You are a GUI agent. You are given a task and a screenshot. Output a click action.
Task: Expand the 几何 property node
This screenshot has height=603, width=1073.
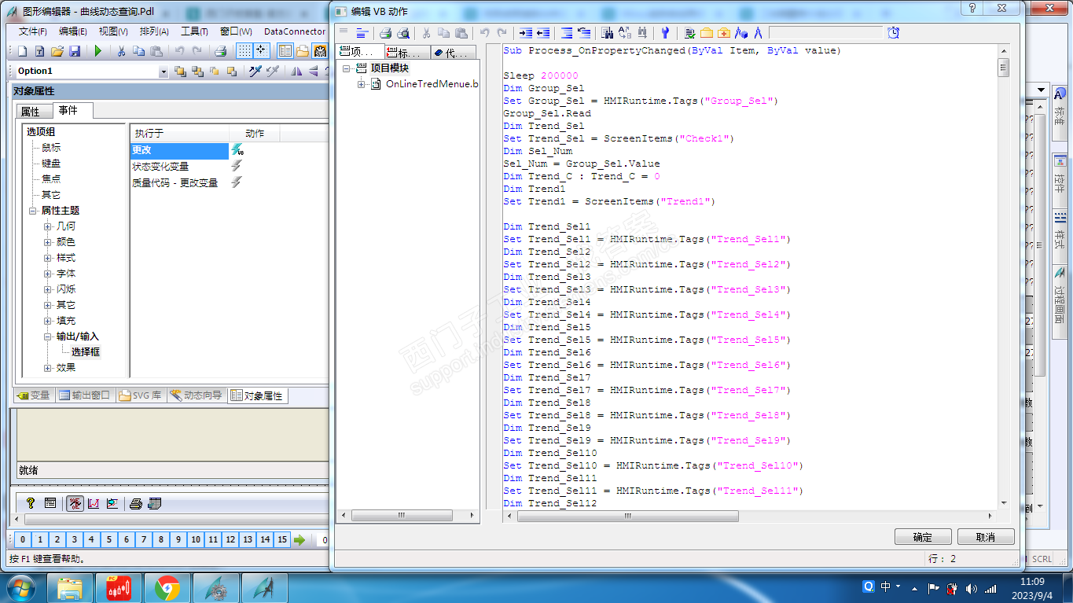pos(48,226)
